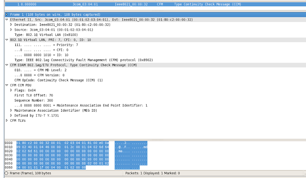Click the ASCII column of hex row 0010

[x=131, y=147]
